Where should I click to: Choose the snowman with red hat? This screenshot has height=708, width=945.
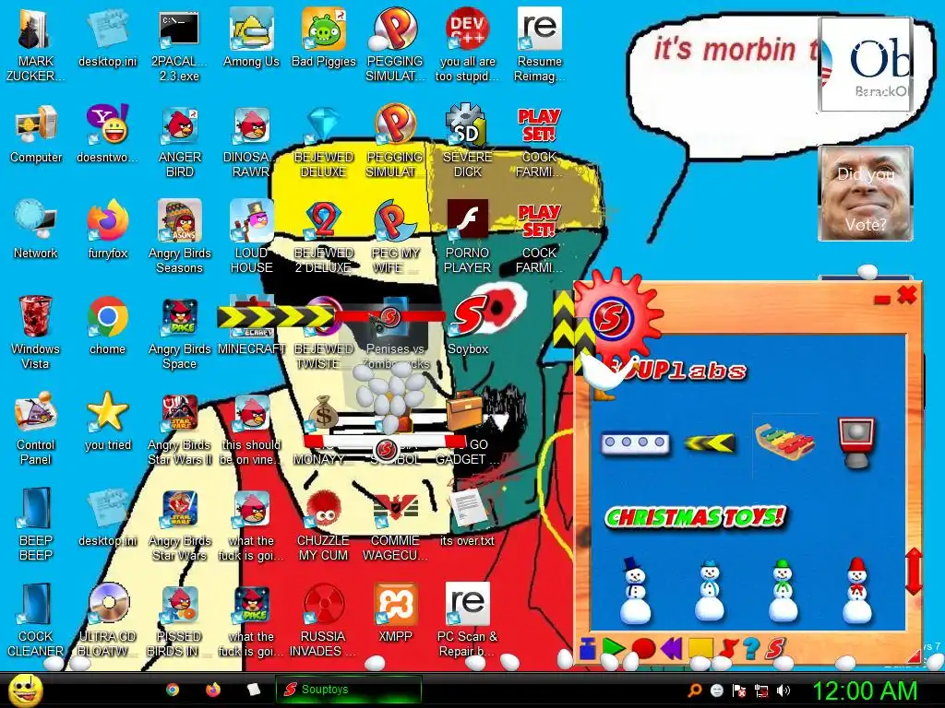point(856,591)
